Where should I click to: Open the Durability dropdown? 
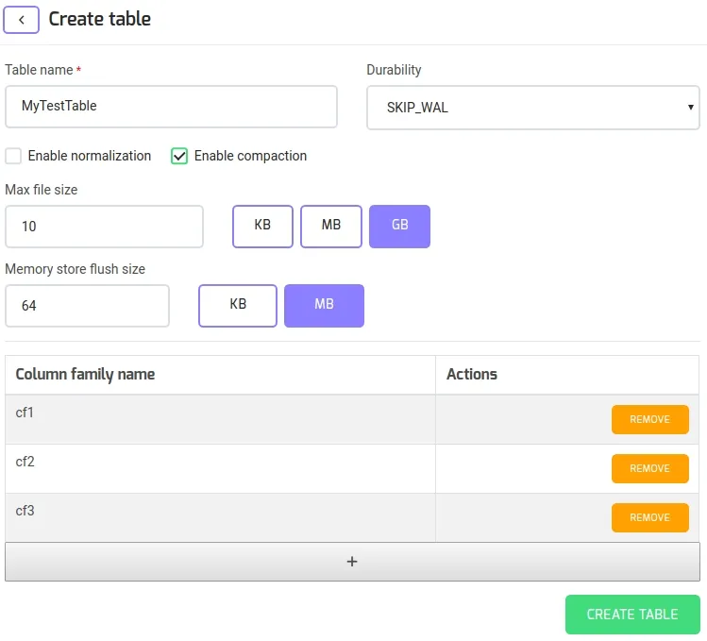point(532,108)
